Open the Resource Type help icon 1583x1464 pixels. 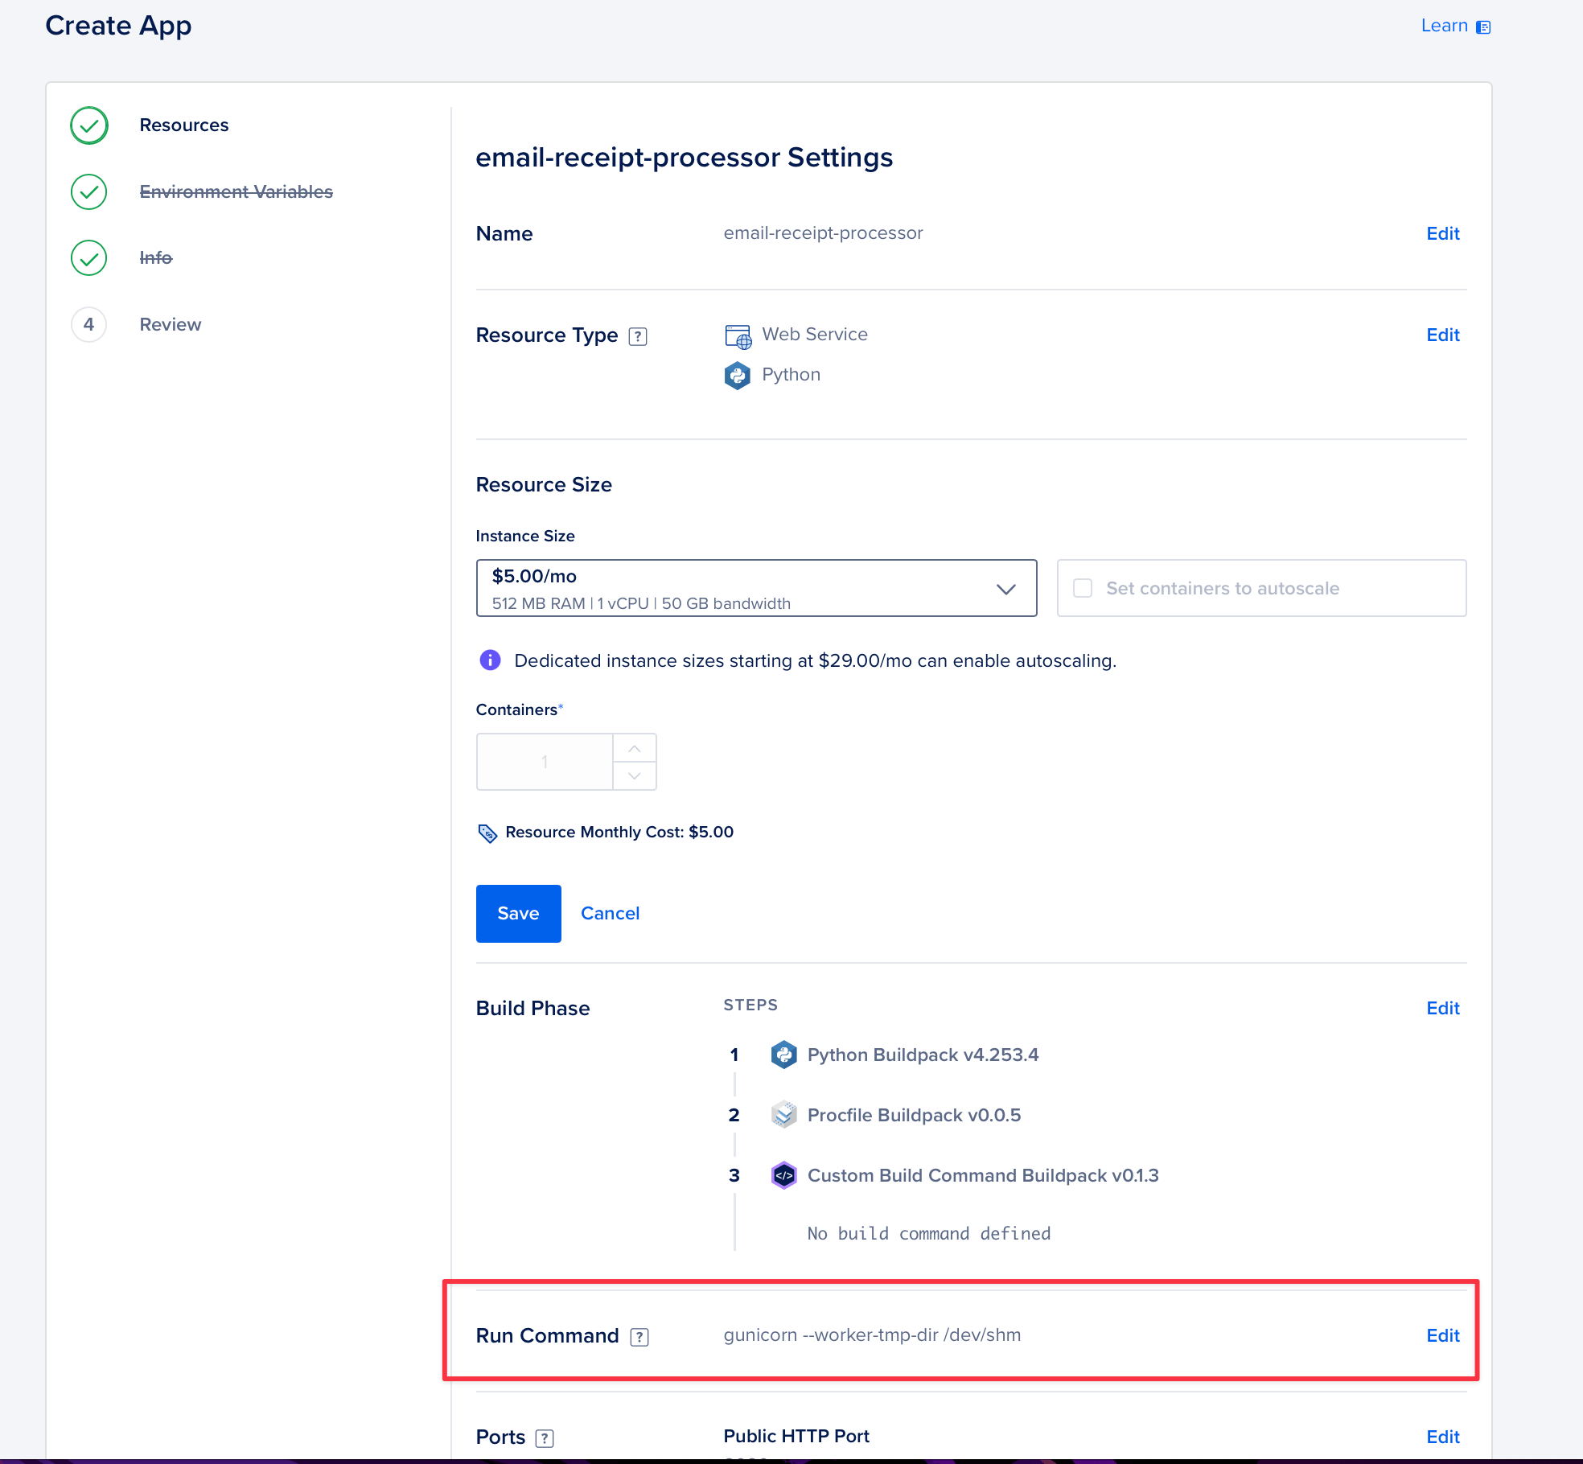pos(638,336)
